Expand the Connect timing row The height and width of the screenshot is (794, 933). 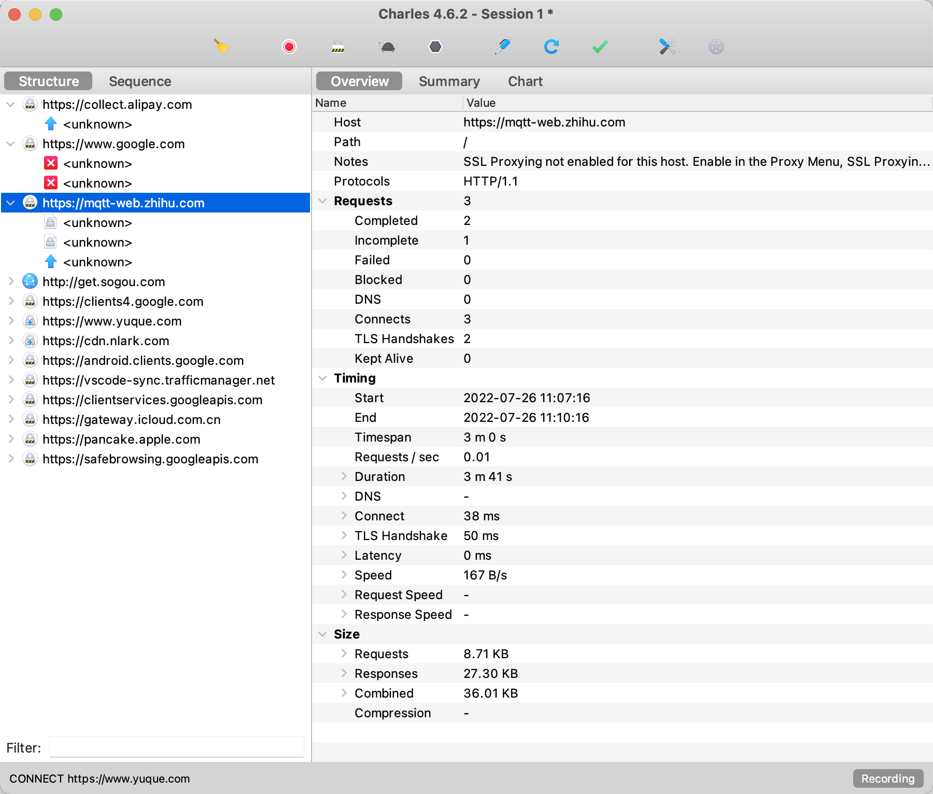(x=344, y=516)
